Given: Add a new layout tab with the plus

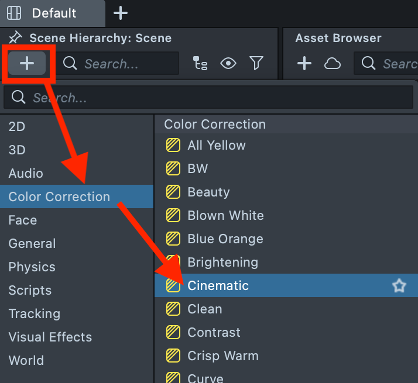Looking at the screenshot, I should 121,13.
